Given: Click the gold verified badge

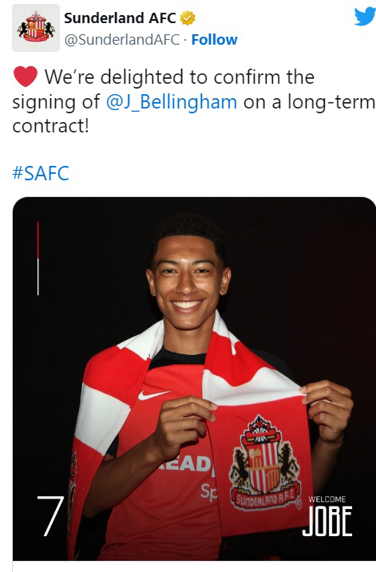Looking at the screenshot, I should [x=188, y=18].
